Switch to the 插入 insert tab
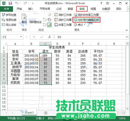Screen dimensions: 130x121 point(31,9)
